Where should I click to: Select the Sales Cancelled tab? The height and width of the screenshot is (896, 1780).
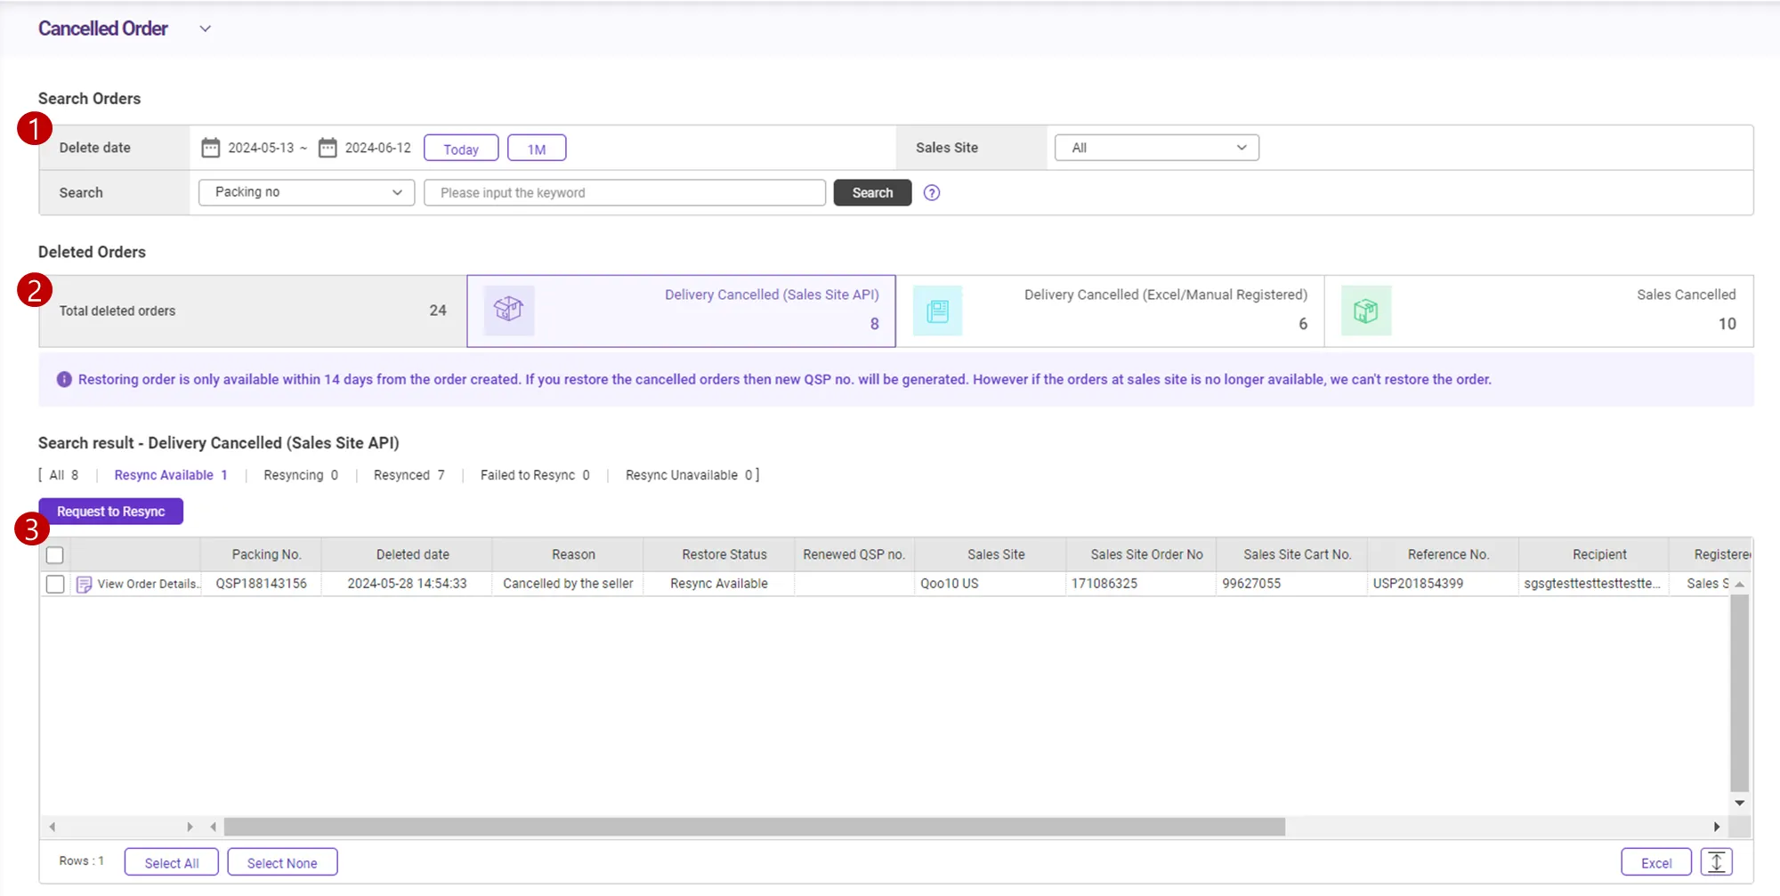click(x=1539, y=311)
